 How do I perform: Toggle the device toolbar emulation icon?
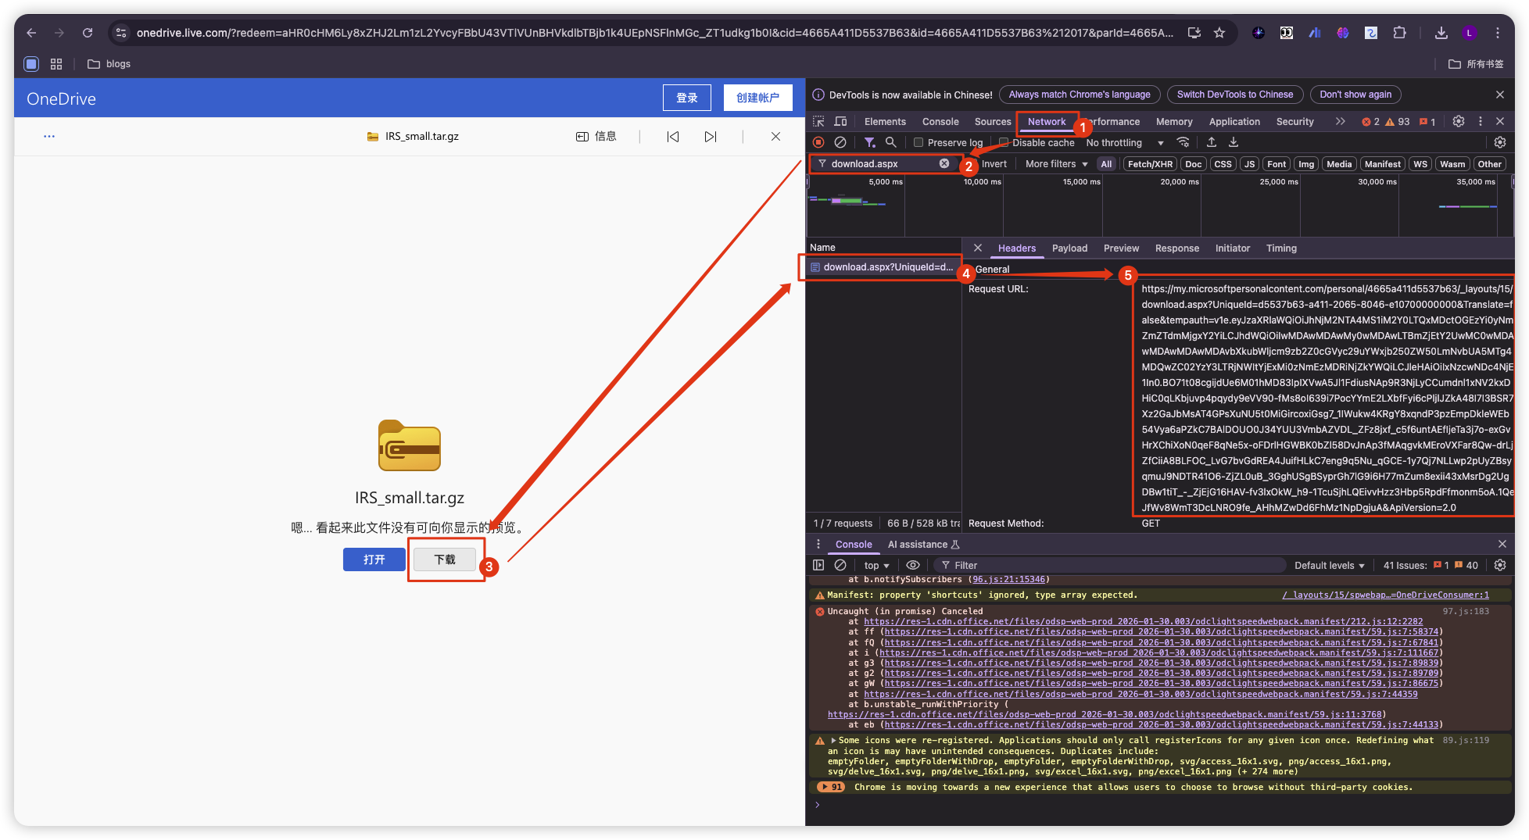tap(840, 121)
